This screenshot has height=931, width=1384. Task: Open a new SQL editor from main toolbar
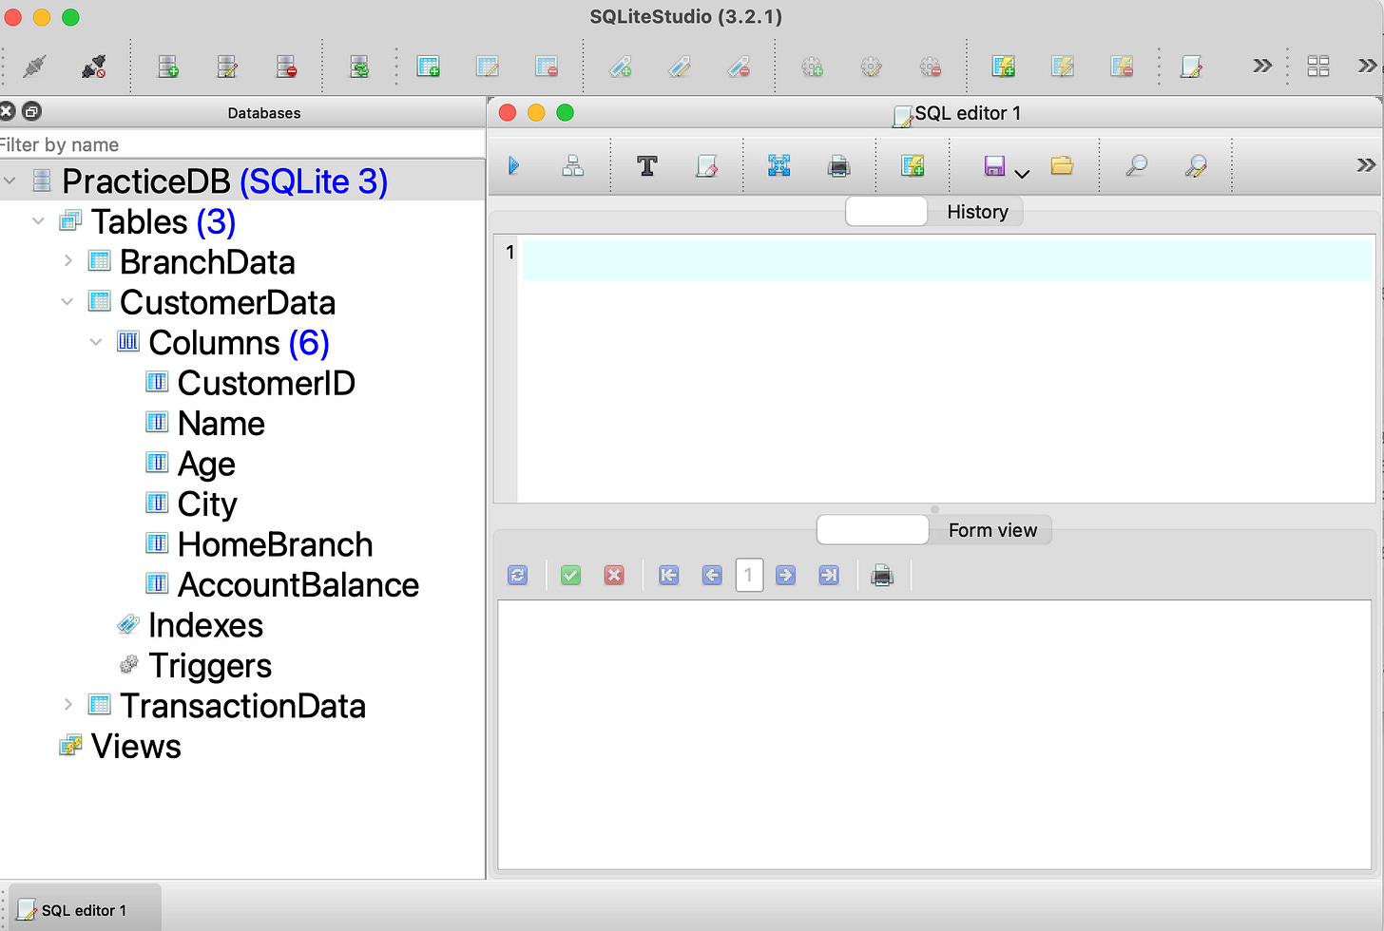tap(1191, 66)
